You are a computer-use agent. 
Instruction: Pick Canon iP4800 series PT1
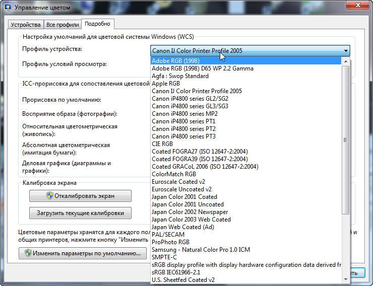click(x=246, y=121)
